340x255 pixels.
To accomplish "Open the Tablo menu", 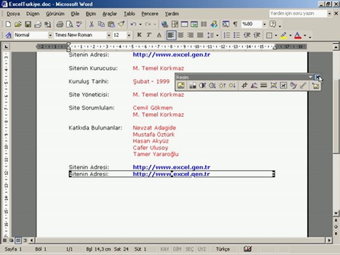I will (x=129, y=14).
